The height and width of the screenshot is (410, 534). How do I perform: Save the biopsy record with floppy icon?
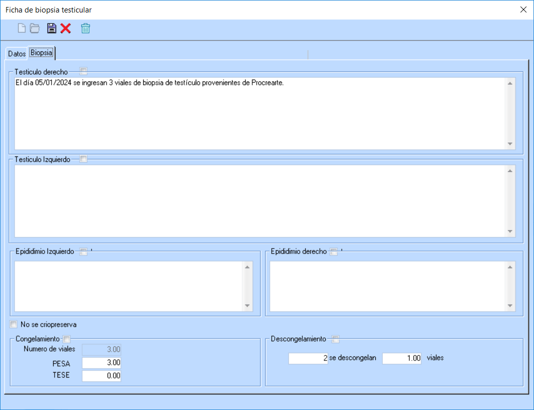[x=52, y=28]
